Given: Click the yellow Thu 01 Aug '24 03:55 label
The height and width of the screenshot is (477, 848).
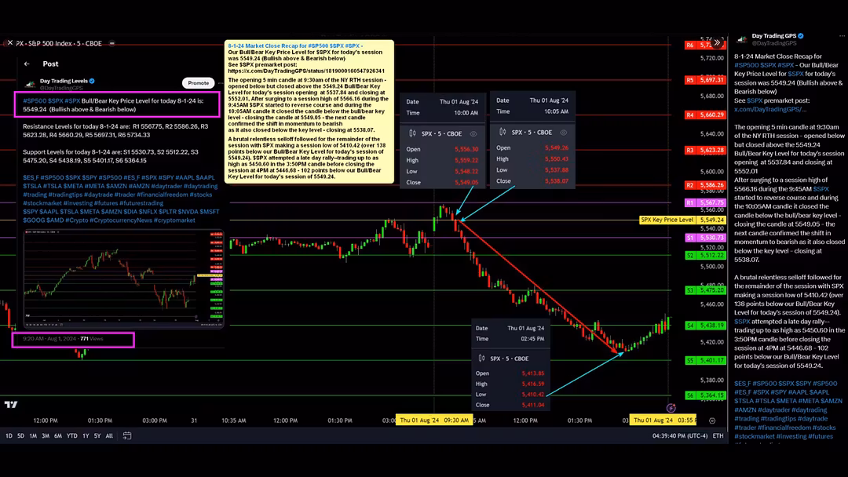Looking at the screenshot, I should 663,421.
